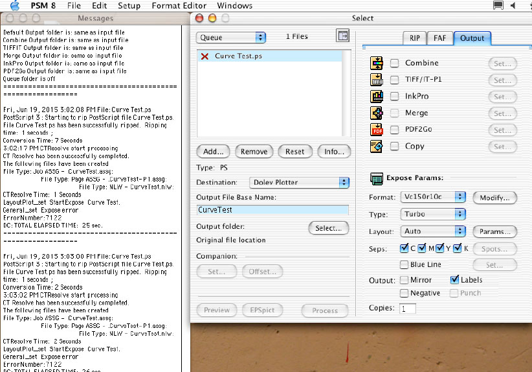The image size is (532, 372).
Task: Uncheck the M separation checkbox
Action: click(422, 248)
